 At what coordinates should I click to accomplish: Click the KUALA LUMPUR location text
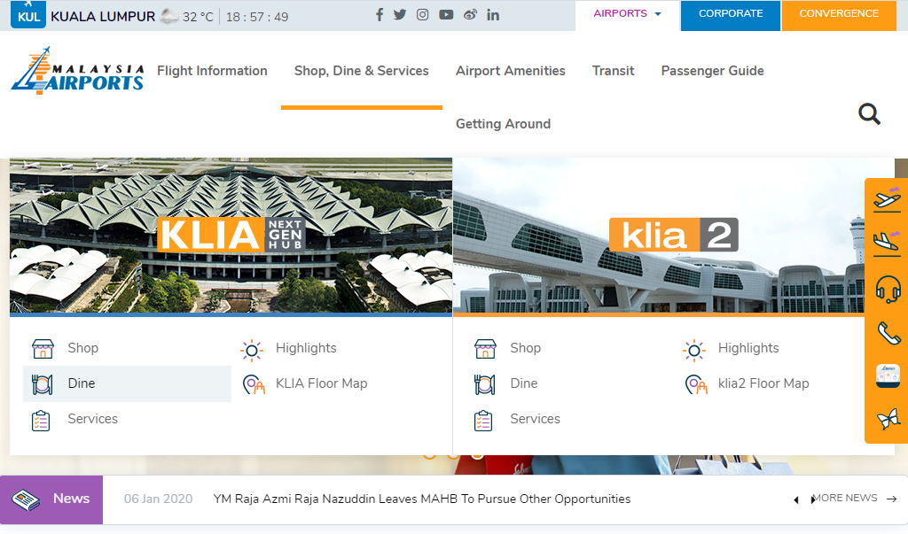[x=103, y=17]
